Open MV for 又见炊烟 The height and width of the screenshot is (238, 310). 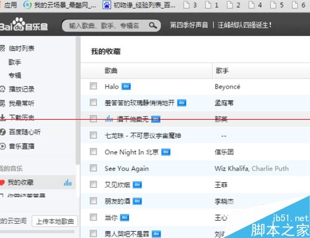coord(137,185)
